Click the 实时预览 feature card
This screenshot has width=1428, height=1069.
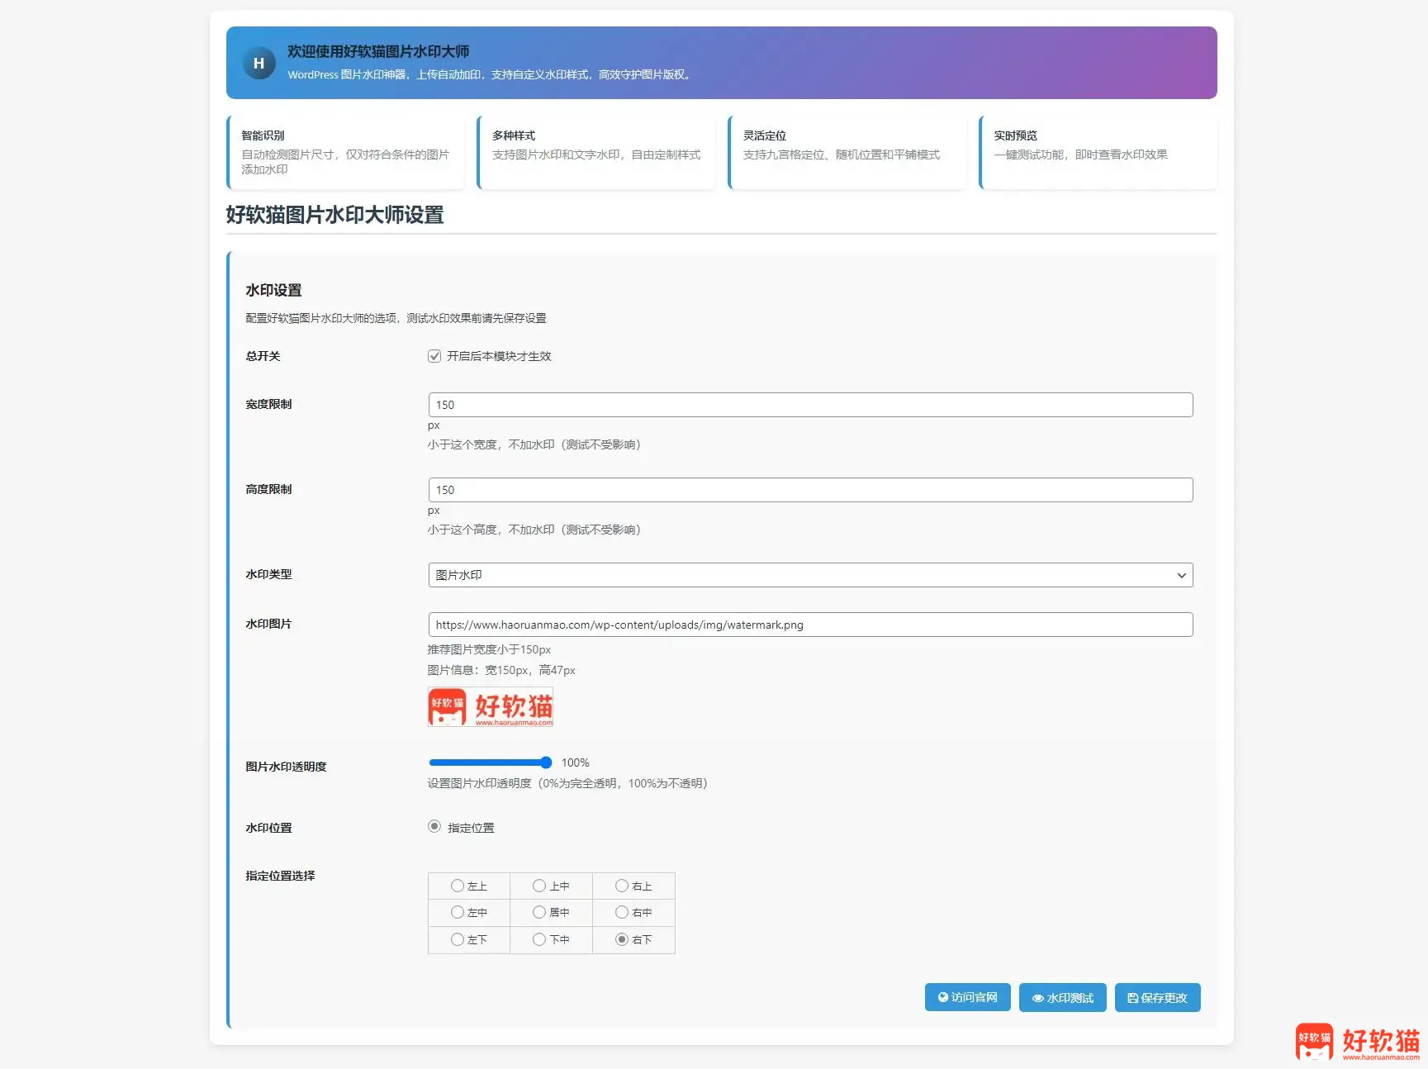1098,153
